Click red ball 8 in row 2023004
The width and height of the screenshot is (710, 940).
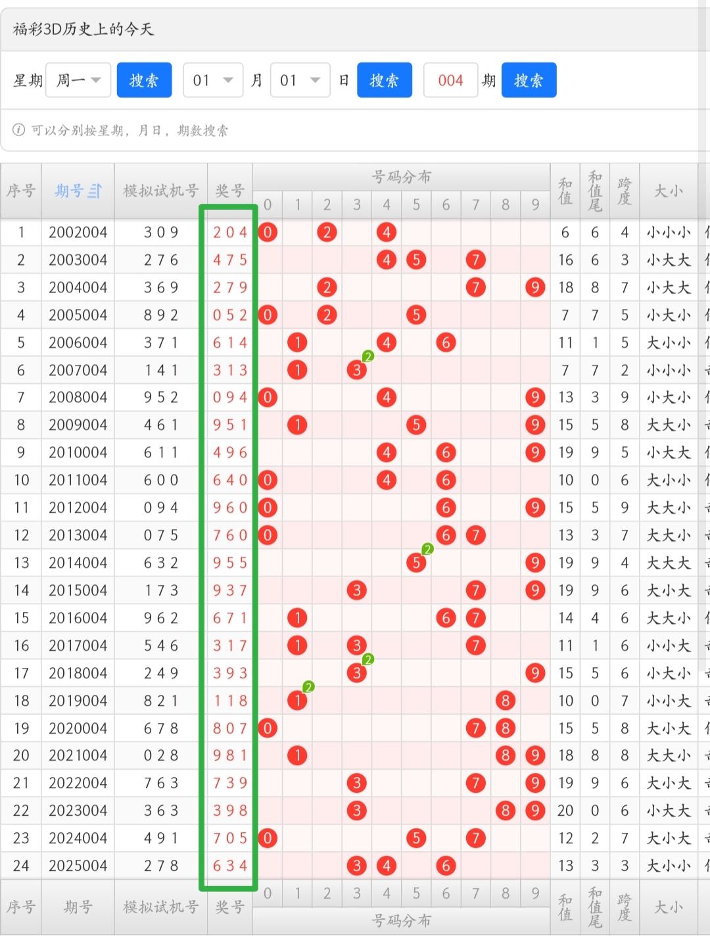click(x=506, y=811)
